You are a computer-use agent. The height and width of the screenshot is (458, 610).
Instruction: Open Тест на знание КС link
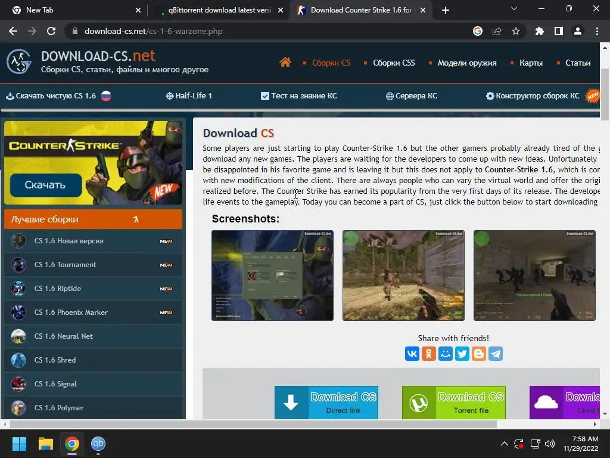click(299, 96)
